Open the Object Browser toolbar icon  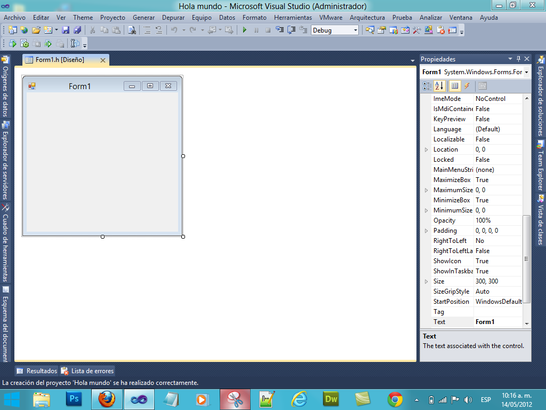click(405, 30)
